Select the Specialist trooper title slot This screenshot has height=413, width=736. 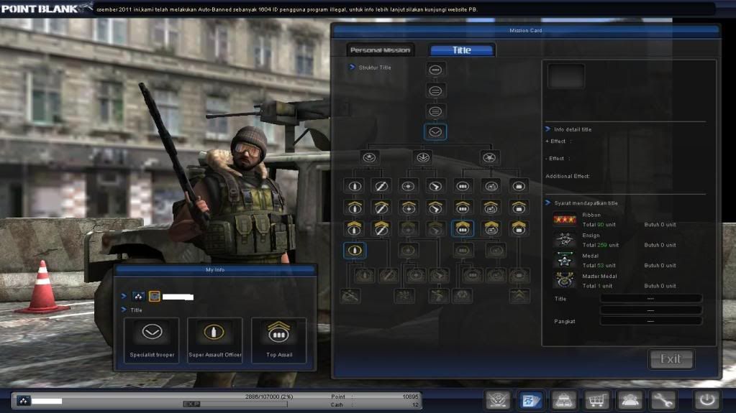click(152, 340)
